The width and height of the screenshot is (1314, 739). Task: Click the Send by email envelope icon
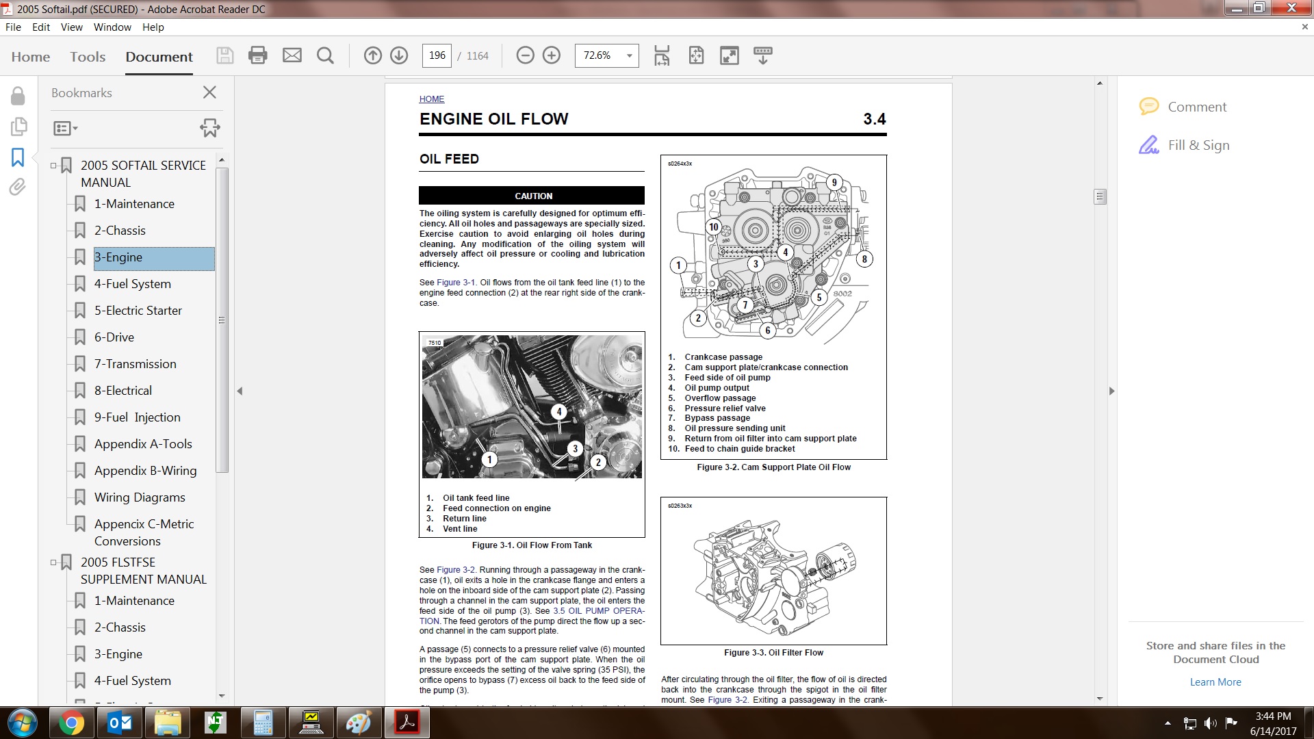(x=292, y=55)
